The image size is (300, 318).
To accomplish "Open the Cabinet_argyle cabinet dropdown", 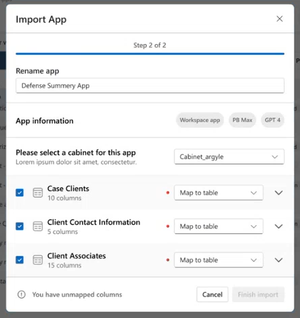I will click(229, 157).
